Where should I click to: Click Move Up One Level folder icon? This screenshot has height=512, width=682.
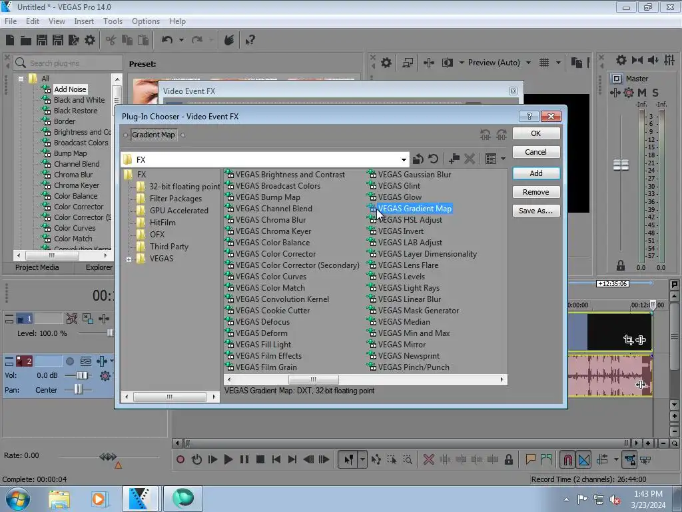pyautogui.click(x=418, y=159)
